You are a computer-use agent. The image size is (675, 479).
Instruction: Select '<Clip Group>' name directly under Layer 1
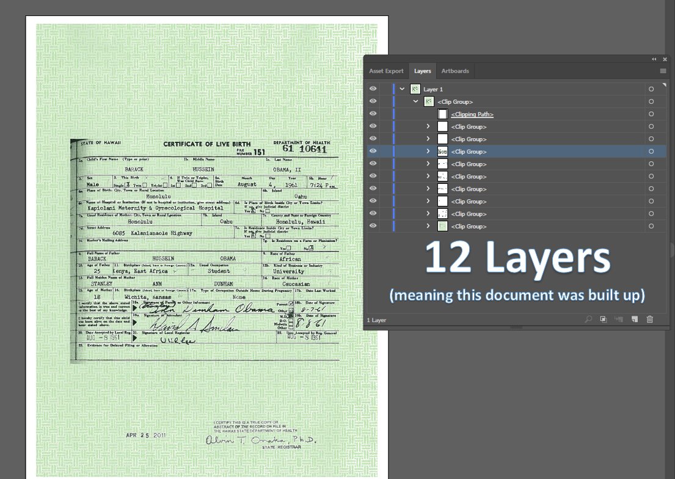[x=455, y=102]
